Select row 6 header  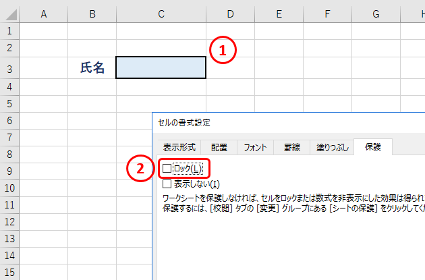click(x=9, y=121)
